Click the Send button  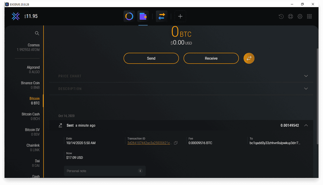151,58
